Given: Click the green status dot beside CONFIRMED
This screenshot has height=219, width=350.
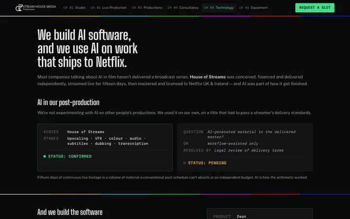Looking at the screenshot, I should (45, 156).
